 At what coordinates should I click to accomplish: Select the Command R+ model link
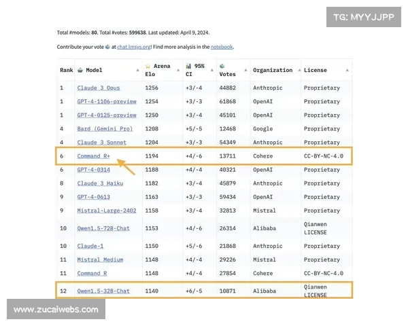(x=94, y=156)
